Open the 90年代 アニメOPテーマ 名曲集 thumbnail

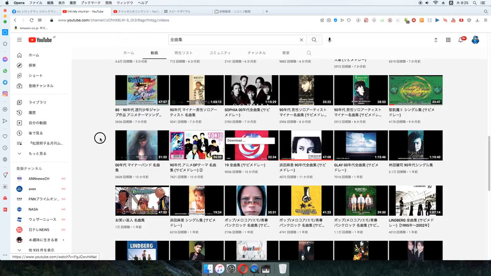point(196,146)
